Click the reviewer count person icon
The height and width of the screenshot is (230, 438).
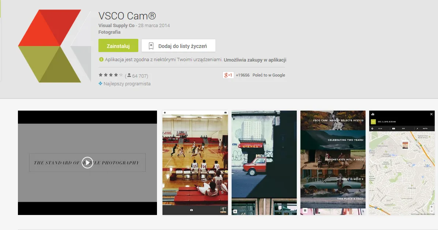129,75
